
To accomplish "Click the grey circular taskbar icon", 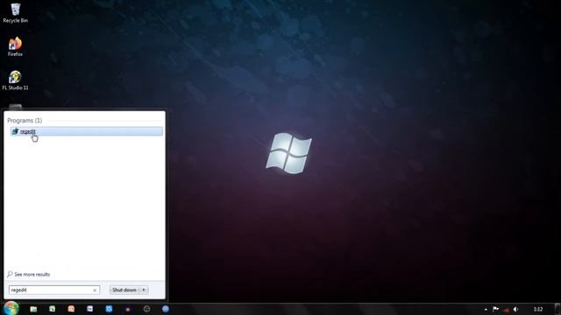I will [146, 309].
